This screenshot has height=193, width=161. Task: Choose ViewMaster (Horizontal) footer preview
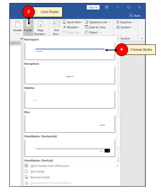click(x=70, y=148)
